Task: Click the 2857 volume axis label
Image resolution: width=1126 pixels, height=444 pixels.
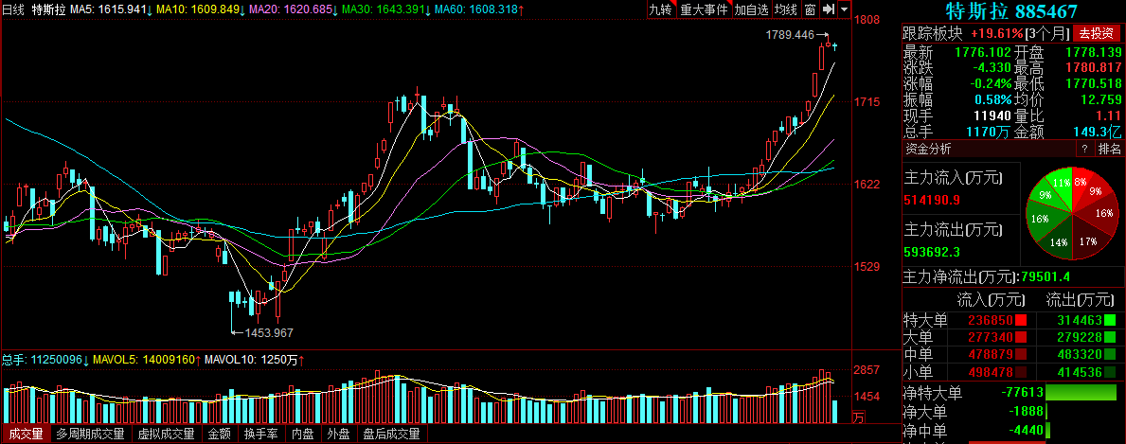Action: [x=867, y=369]
